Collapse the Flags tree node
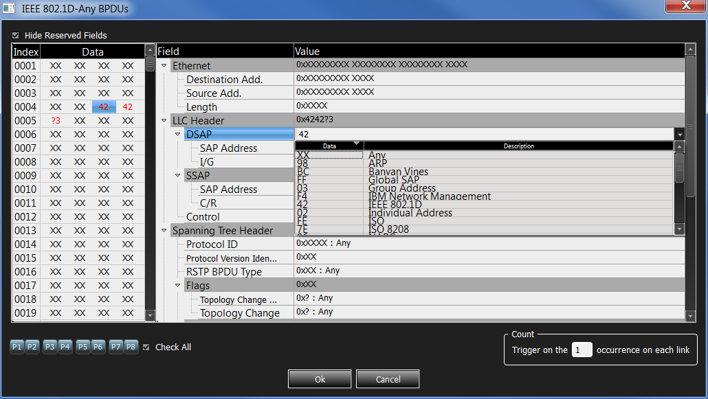708x399 pixels. tap(177, 285)
